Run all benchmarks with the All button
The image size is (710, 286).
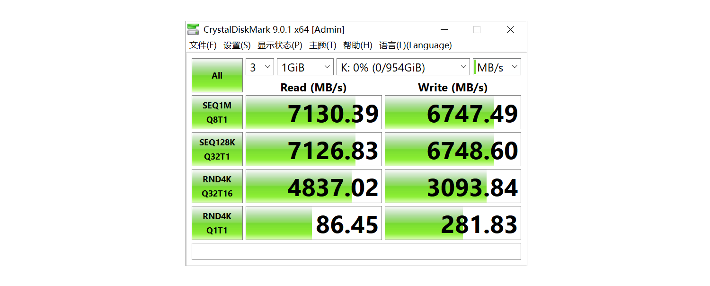click(217, 75)
